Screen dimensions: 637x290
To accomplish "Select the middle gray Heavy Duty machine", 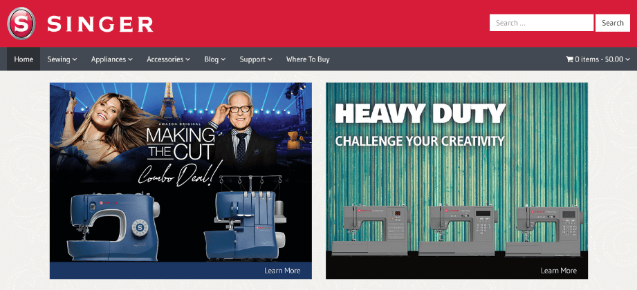I will (x=459, y=230).
